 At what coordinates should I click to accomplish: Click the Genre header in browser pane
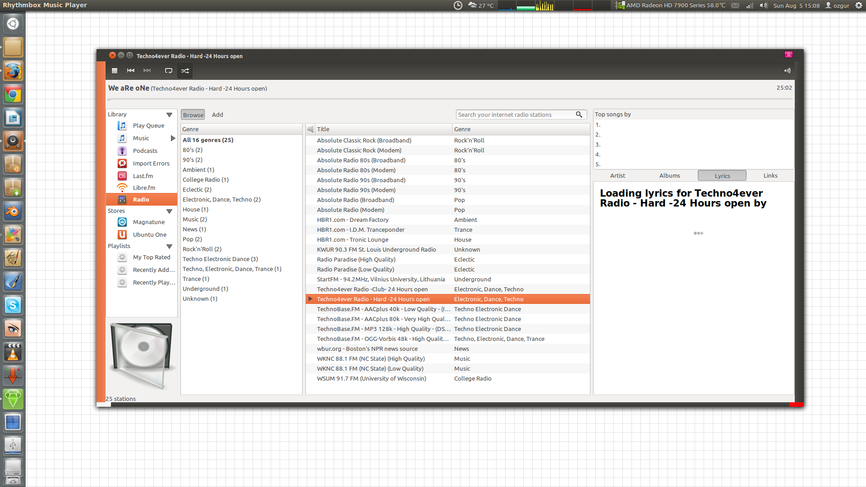pos(241,129)
